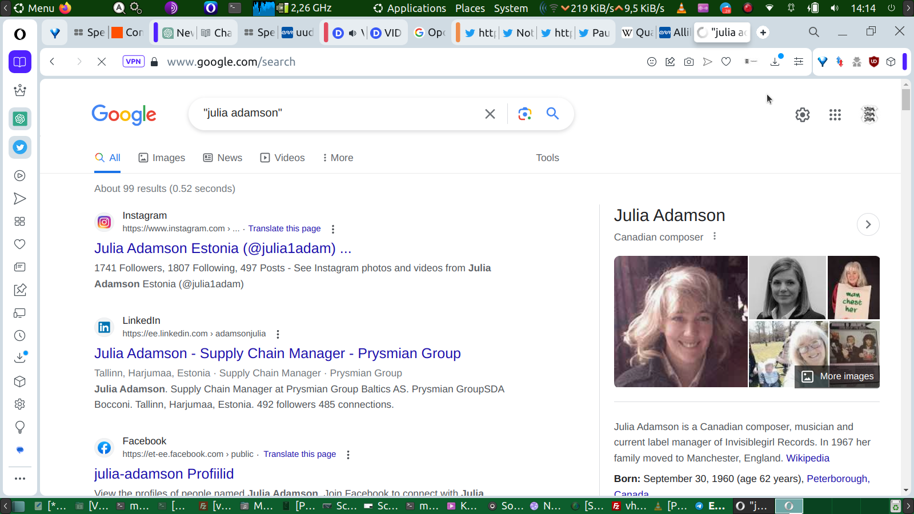The height and width of the screenshot is (514, 914).
Task: Open the Peterborough birthplace link
Action: click(x=837, y=479)
